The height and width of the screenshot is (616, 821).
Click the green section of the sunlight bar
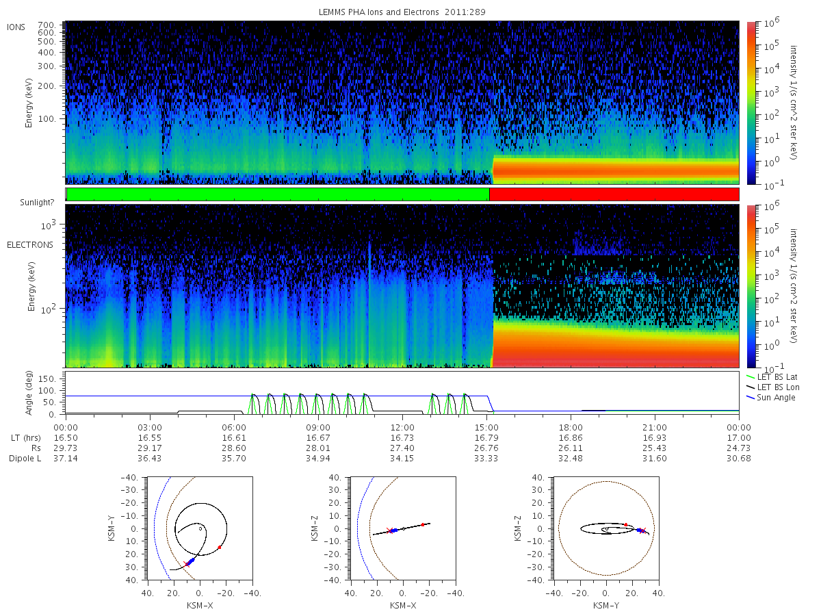click(x=277, y=194)
